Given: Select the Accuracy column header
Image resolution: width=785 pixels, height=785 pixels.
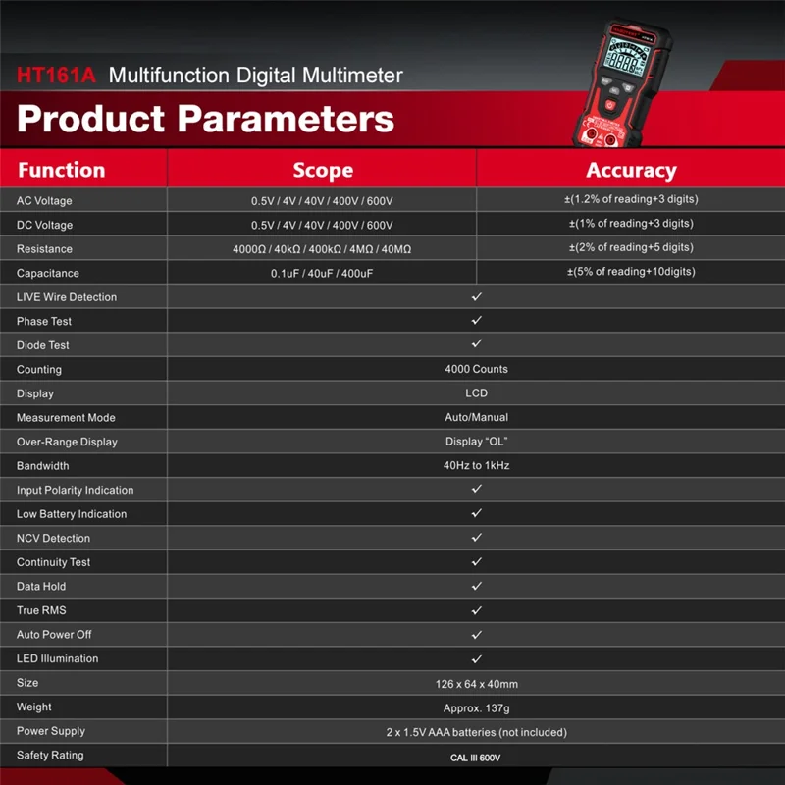Looking at the screenshot, I should [x=631, y=171].
